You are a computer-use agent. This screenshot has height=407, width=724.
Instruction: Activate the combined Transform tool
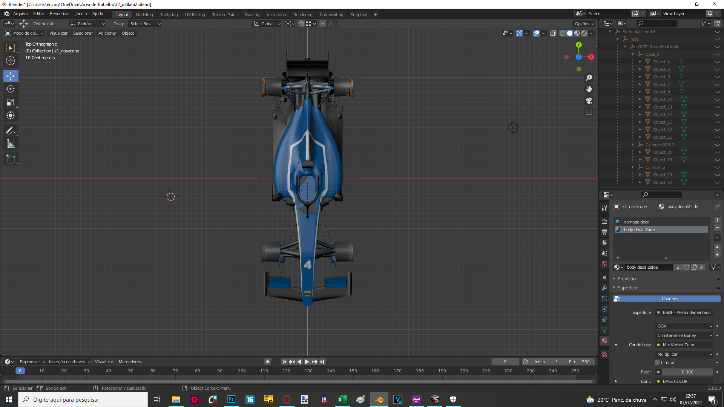[x=11, y=115]
